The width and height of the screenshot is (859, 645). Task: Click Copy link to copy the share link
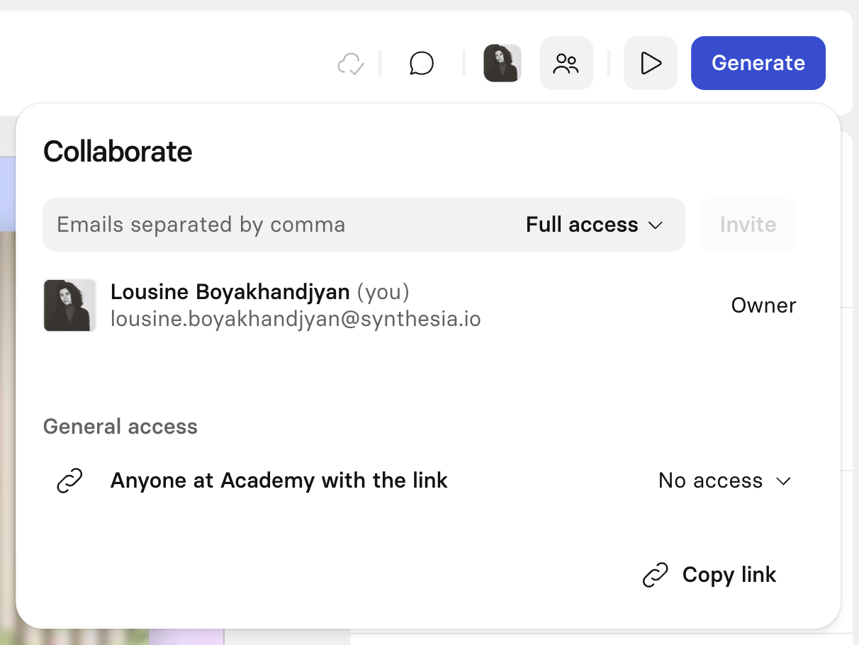(729, 575)
